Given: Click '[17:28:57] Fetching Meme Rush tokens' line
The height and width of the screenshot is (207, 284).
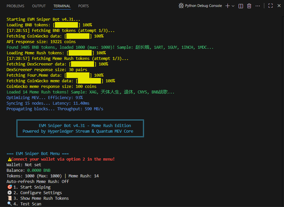Looking at the screenshot, I should tap(67, 59).
